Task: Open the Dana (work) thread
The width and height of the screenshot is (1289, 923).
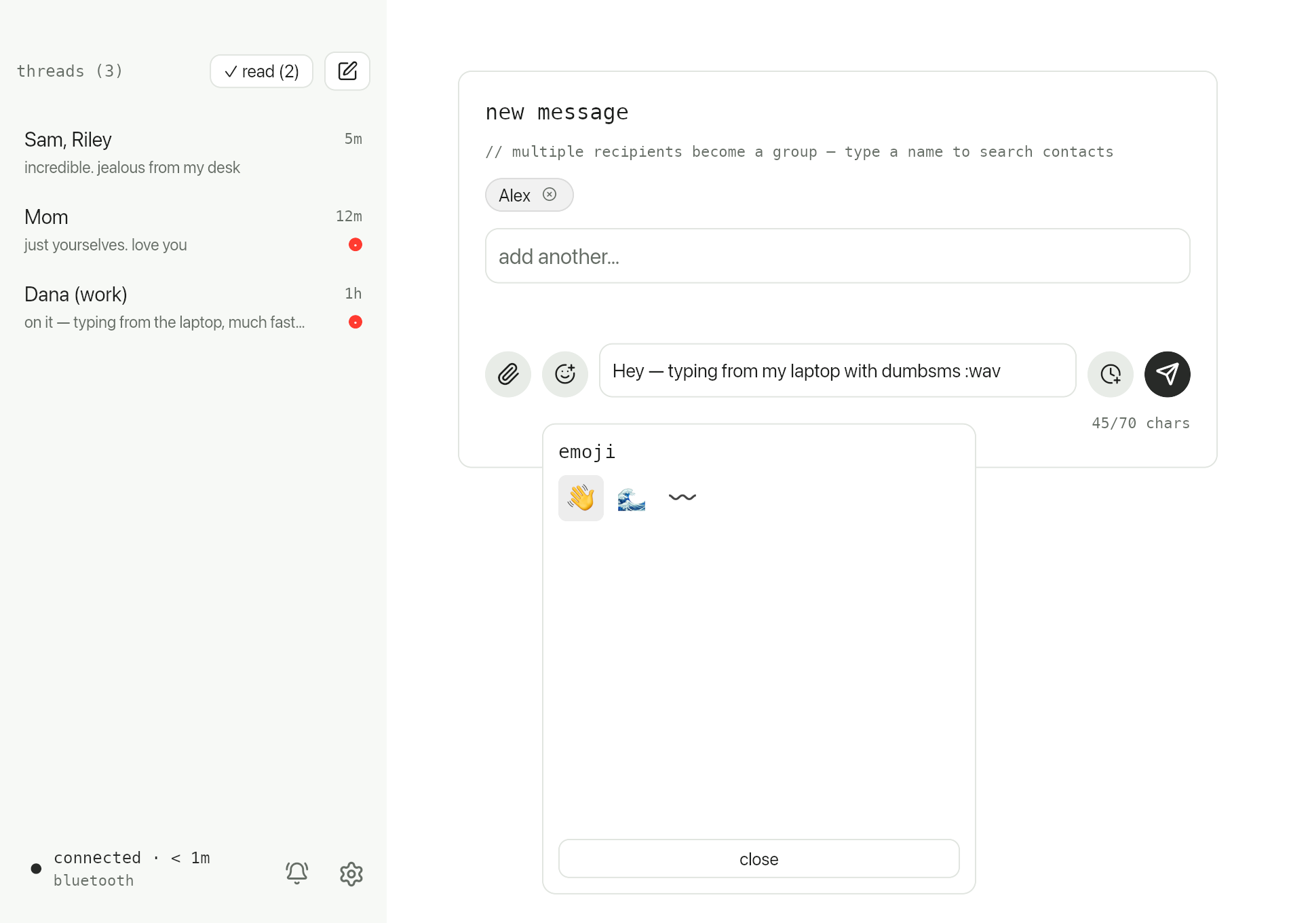Action: pos(193,307)
